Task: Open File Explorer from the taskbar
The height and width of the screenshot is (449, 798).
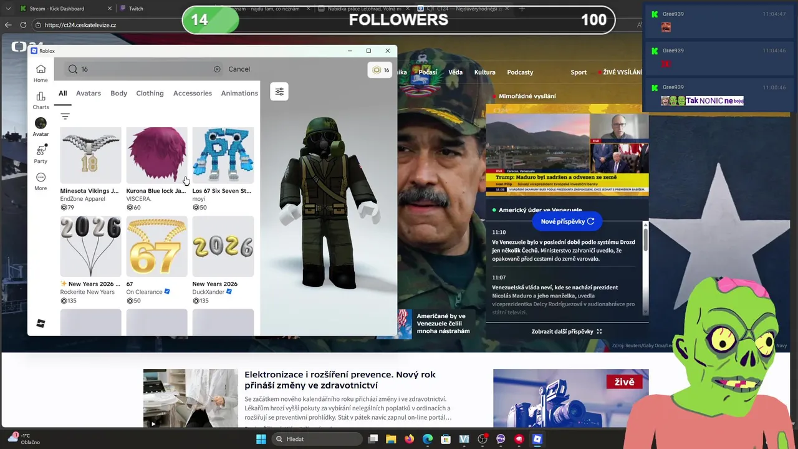Action: (391, 439)
